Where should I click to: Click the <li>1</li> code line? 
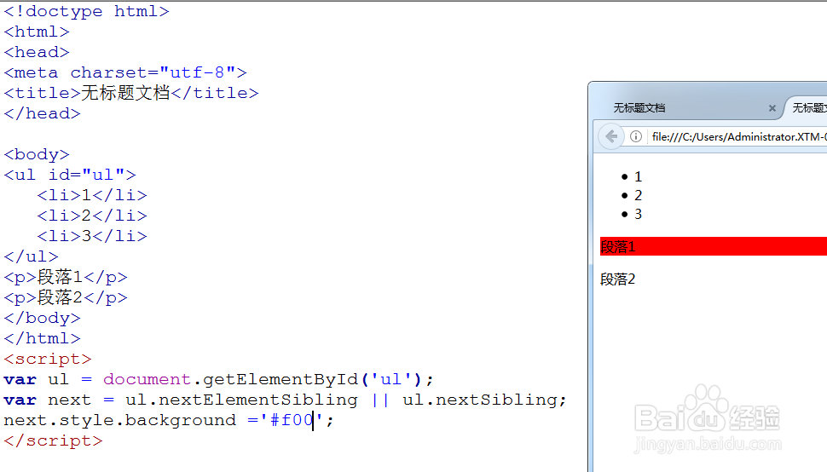[x=92, y=195]
